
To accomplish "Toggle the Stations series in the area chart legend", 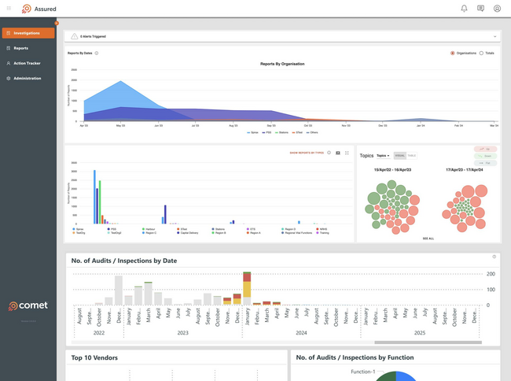I will 281,132.
